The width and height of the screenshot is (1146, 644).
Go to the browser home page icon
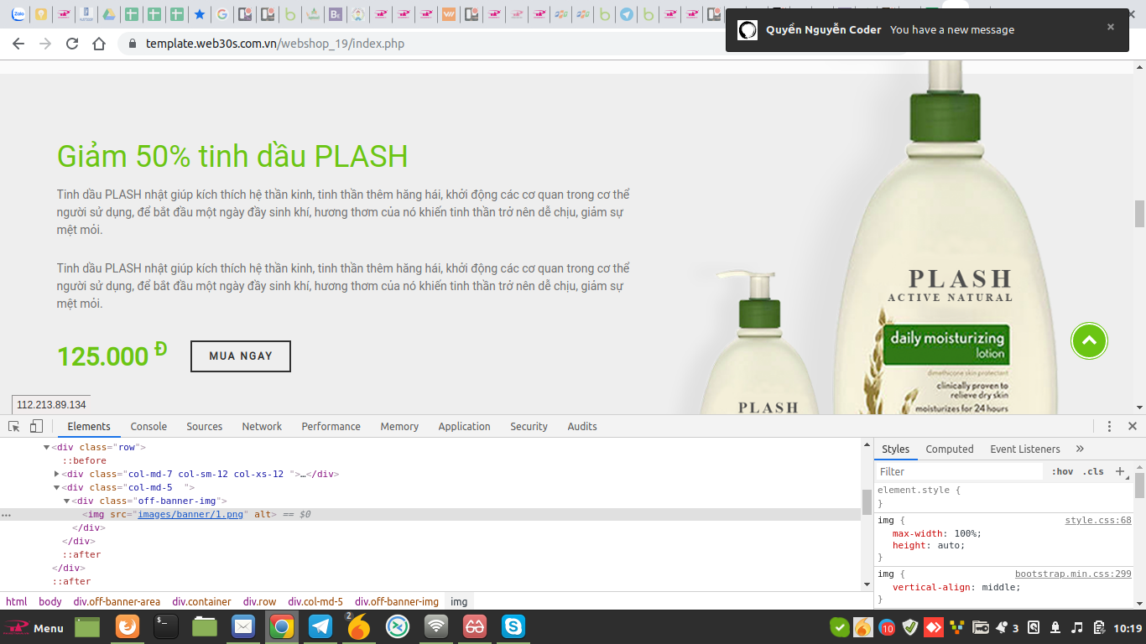99,44
